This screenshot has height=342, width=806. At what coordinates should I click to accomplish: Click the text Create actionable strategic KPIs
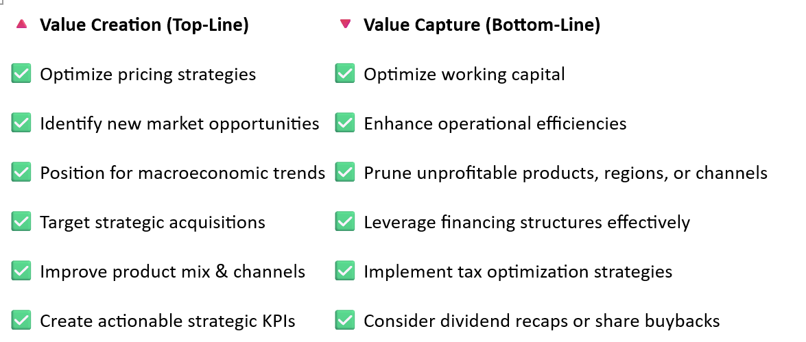168,321
